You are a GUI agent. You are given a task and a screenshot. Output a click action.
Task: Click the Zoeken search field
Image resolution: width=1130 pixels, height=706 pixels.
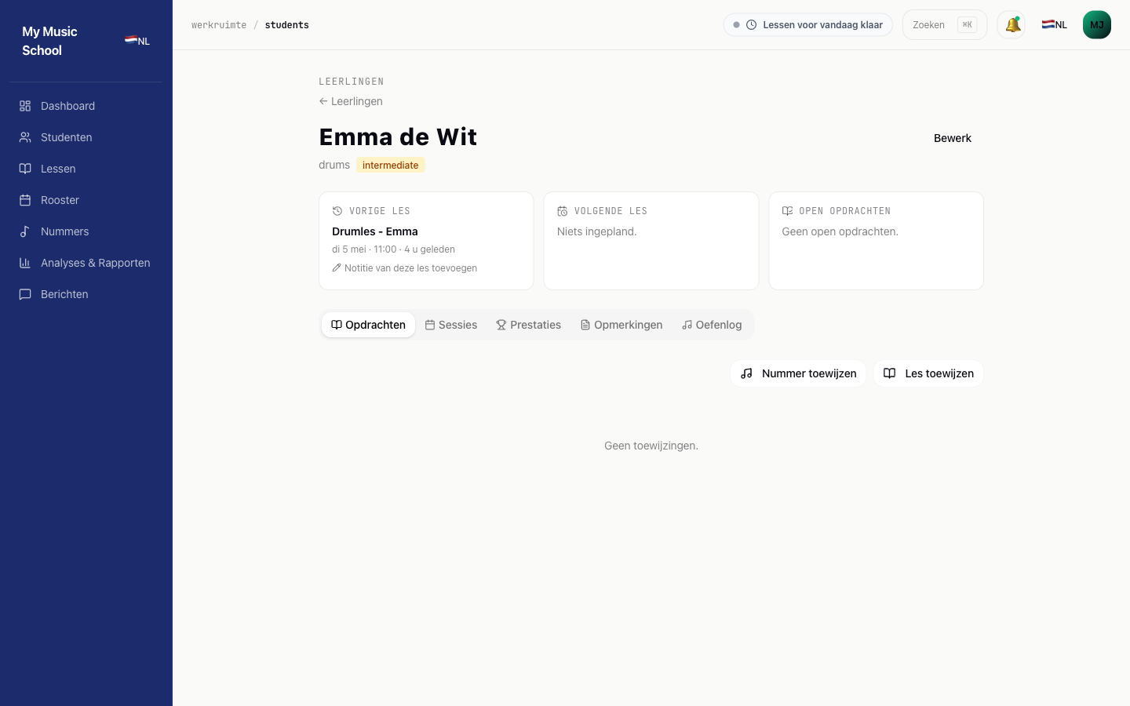[945, 25]
